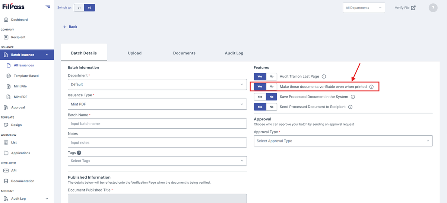Click the Notes input field
The image size is (447, 203).
(157, 142)
